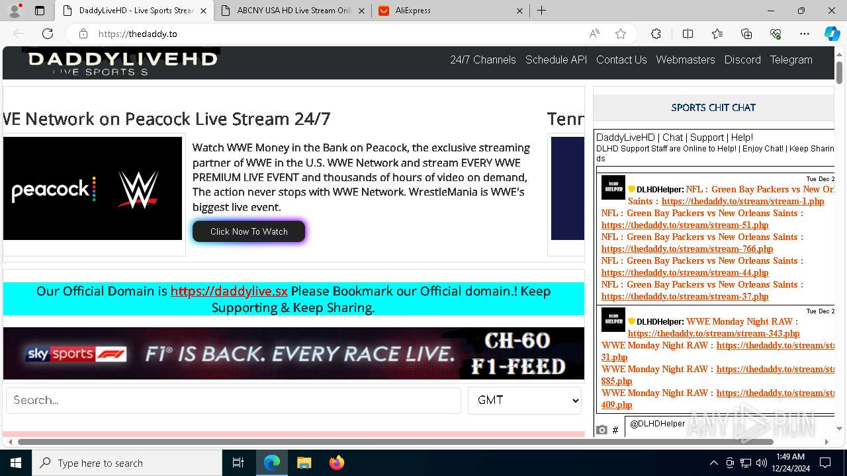Click the Click Now To Watch button

[249, 231]
